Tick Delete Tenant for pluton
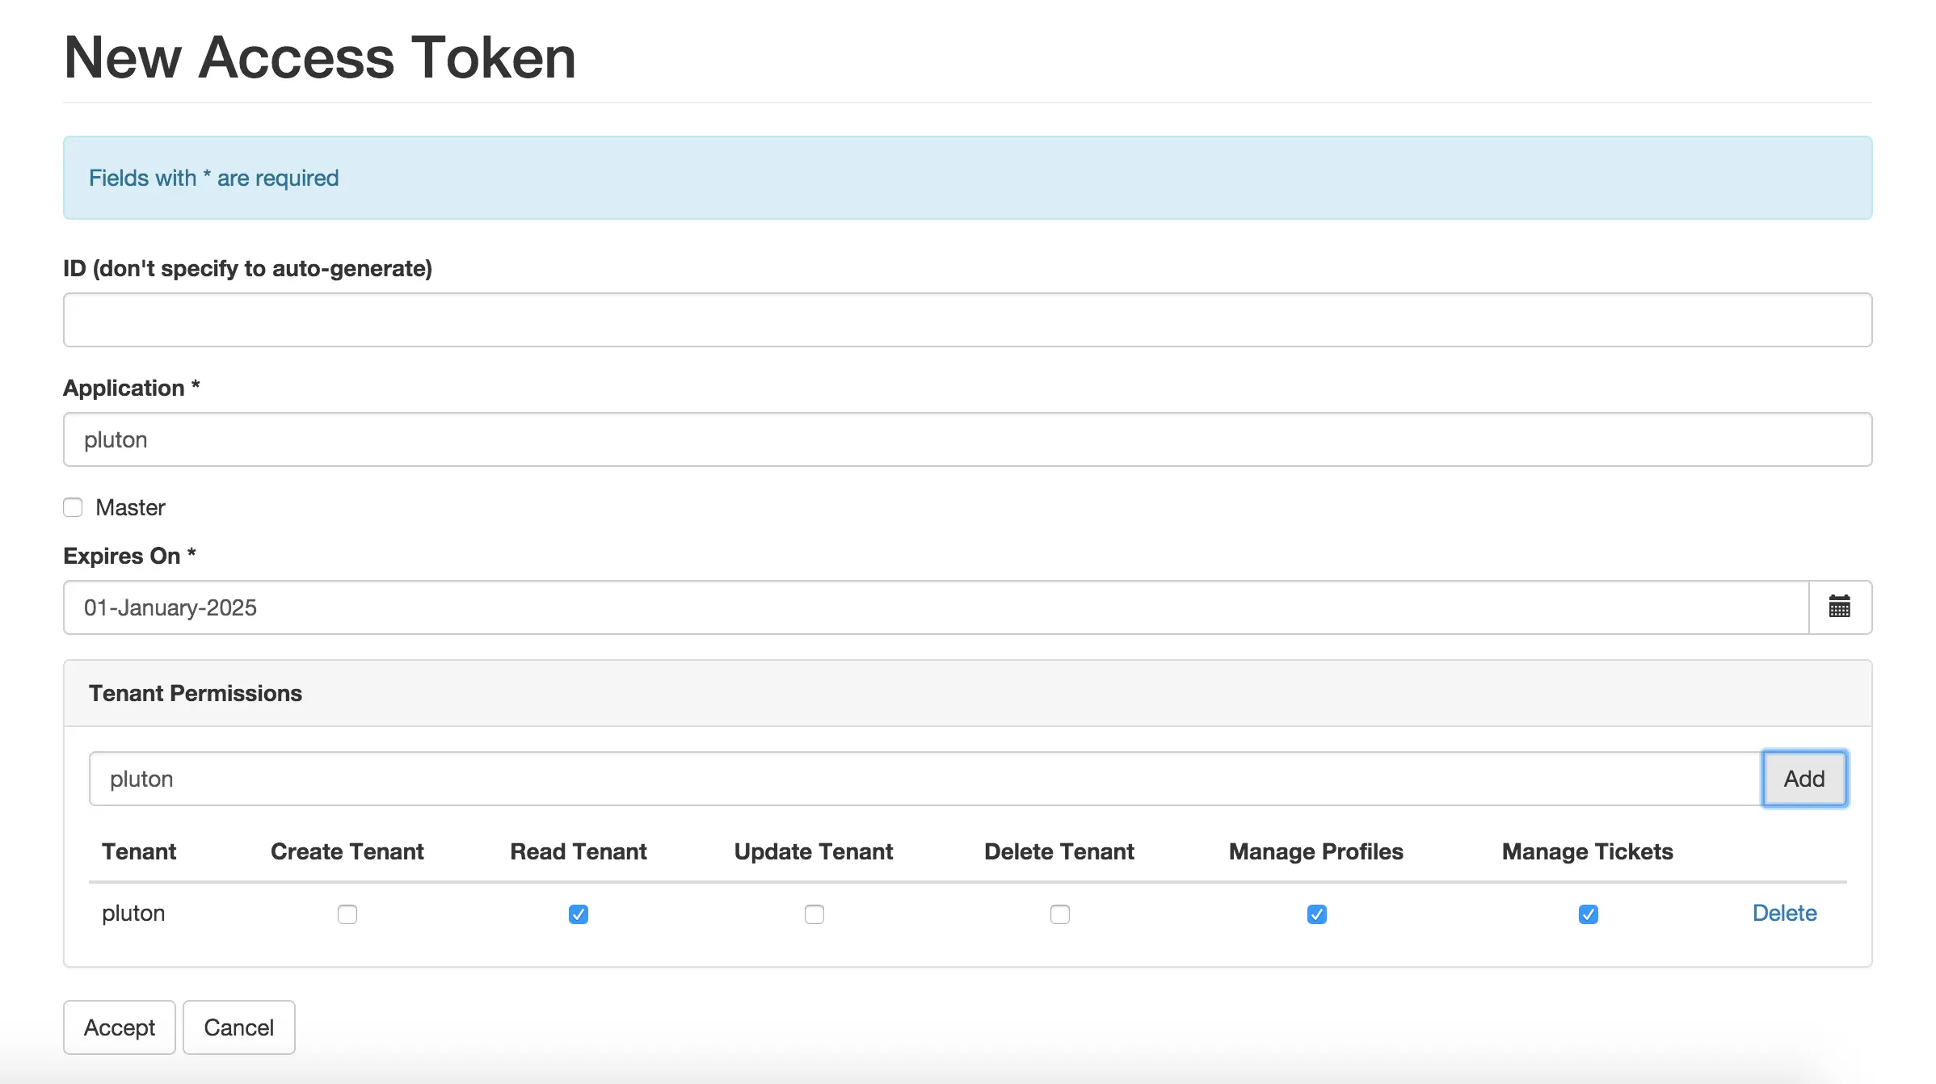Viewport: 1936px width, 1084px height. pyautogui.click(x=1060, y=914)
